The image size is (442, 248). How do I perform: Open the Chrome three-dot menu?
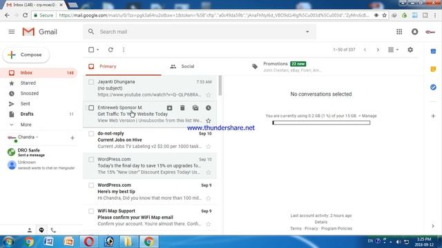click(435, 15)
